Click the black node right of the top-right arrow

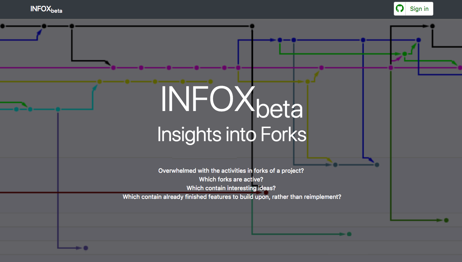(x=432, y=26)
